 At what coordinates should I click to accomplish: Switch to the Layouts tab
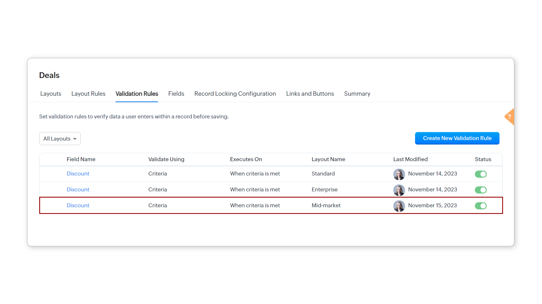coord(51,94)
